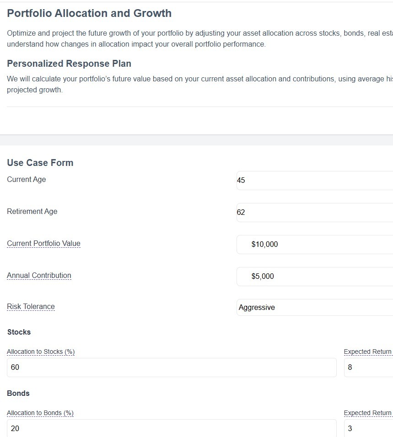Open the Risk Tolerance label tooltip
This screenshot has height=437, width=393.
coord(31,306)
